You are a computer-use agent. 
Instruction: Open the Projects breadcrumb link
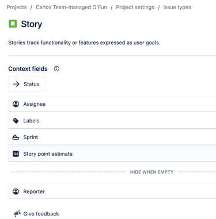pos(17,7)
